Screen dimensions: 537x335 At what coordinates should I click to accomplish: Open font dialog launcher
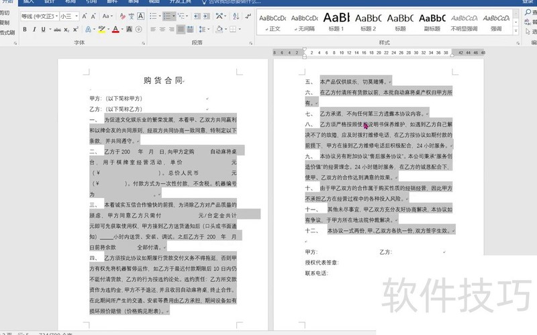pyautogui.click(x=143, y=43)
